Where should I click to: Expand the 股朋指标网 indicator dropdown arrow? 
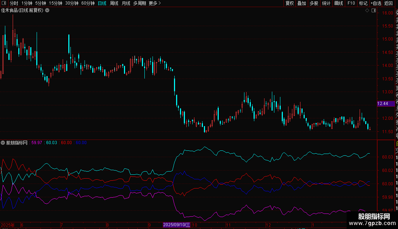3,143
